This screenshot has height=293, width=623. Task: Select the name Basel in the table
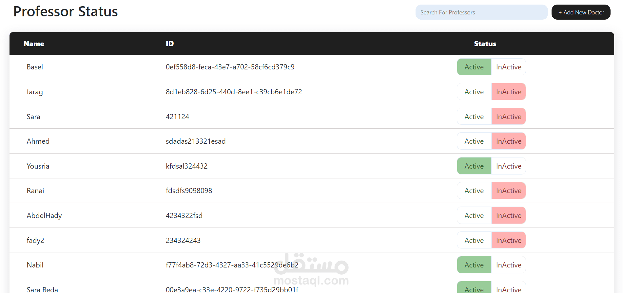35,67
